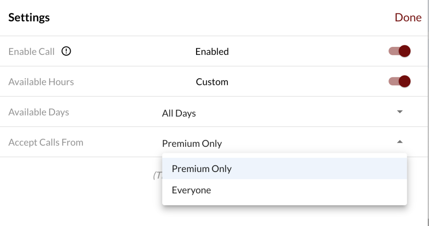Choose Everyone from the open list

click(x=191, y=190)
